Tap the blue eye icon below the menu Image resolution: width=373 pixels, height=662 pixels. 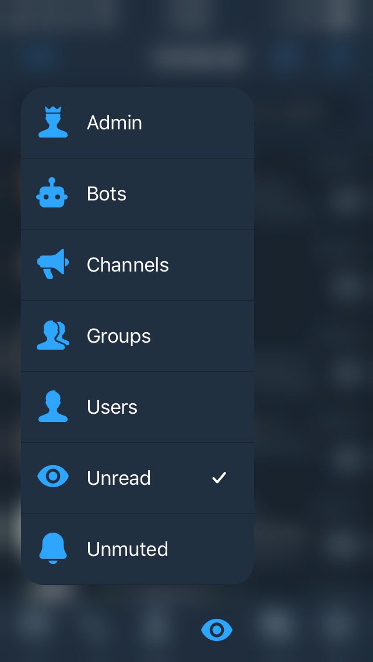point(217,630)
